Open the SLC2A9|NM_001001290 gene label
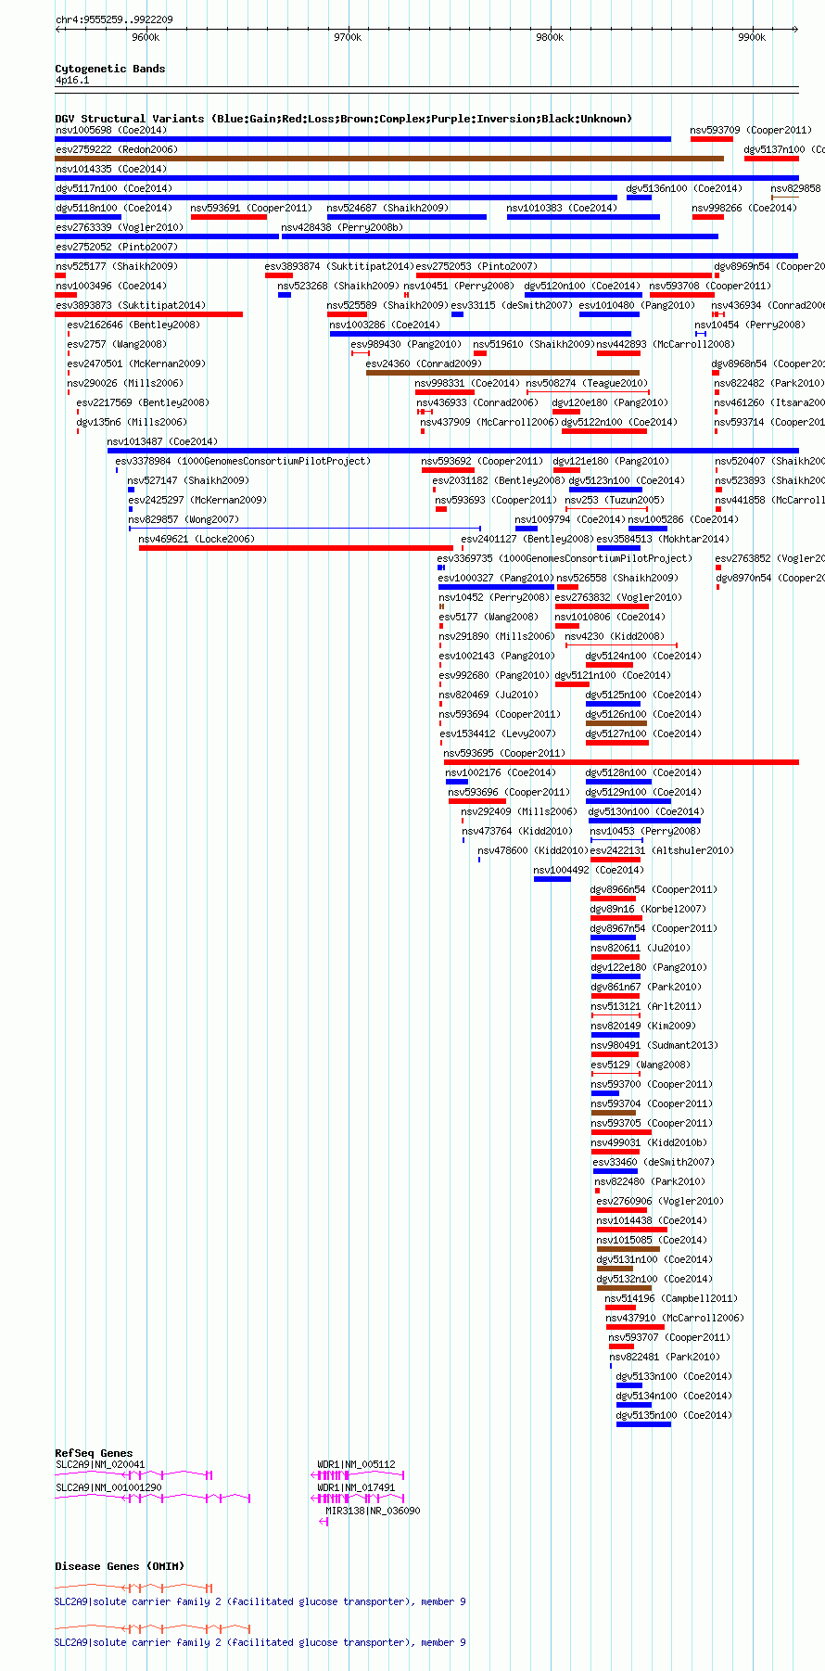This screenshot has width=825, height=1671. point(108,1487)
